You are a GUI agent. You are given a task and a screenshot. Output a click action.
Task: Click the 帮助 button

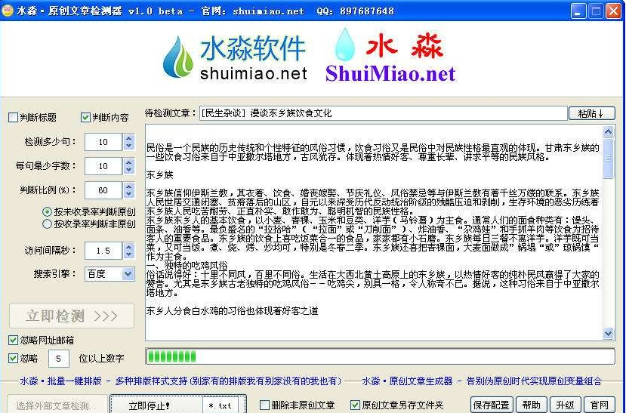pos(532,405)
